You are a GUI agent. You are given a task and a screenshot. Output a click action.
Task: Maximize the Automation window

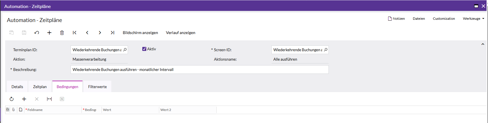[x=476, y=6]
